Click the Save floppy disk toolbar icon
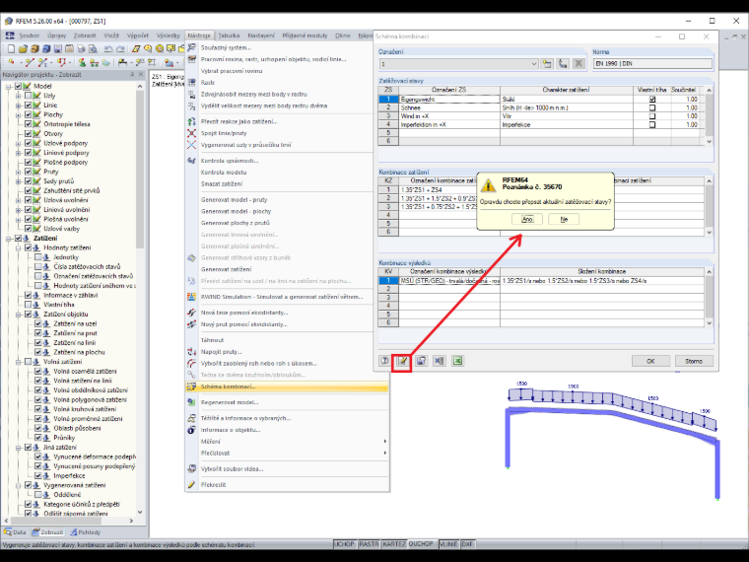749x562 pixels. coord(58,48)
